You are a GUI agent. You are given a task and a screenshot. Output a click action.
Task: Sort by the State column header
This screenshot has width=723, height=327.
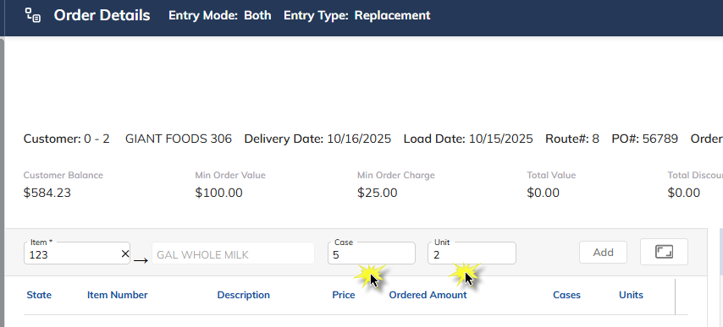pyautogui.click(x=39, y=295)
